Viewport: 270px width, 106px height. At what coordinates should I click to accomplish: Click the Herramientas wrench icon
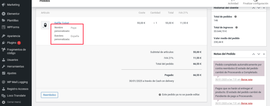[3, 66]
